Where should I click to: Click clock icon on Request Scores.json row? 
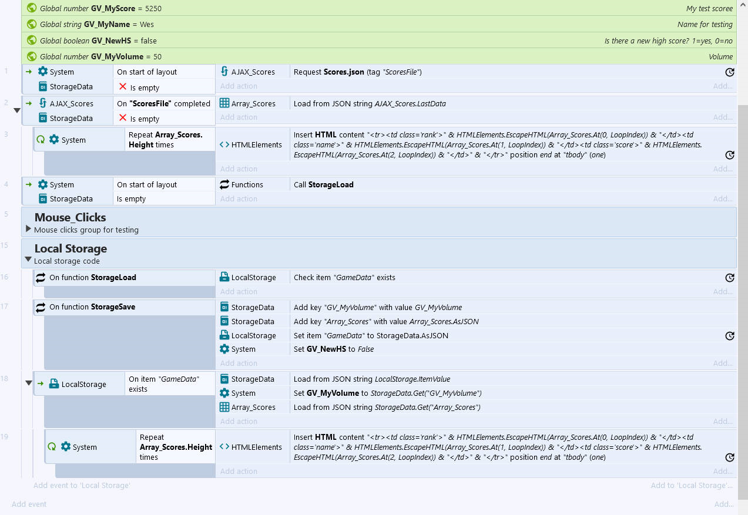point(730,72)
